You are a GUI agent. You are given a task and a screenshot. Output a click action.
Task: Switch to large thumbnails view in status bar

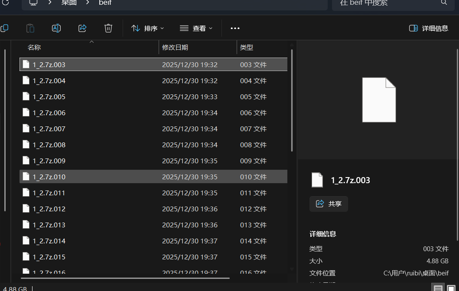451,288
